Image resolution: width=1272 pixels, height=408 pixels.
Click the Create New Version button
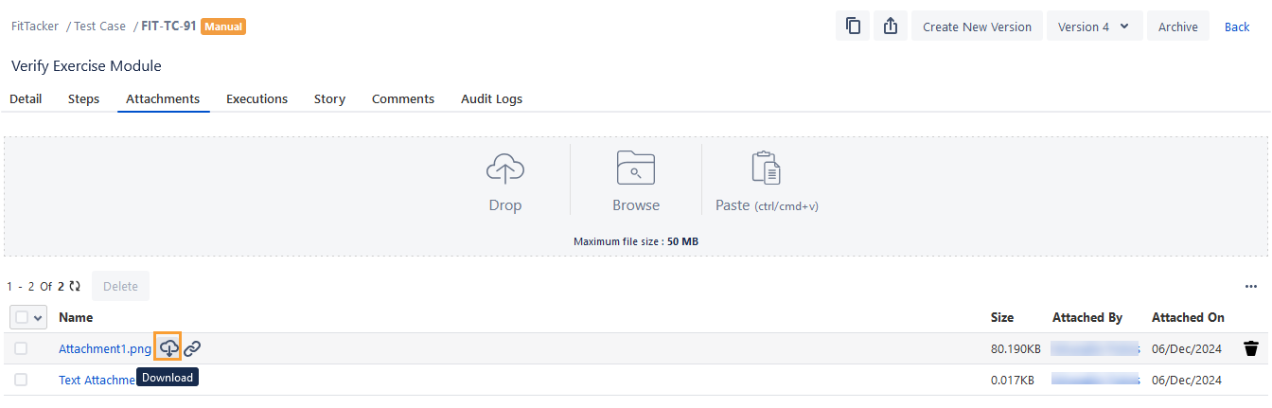point(977,27)
